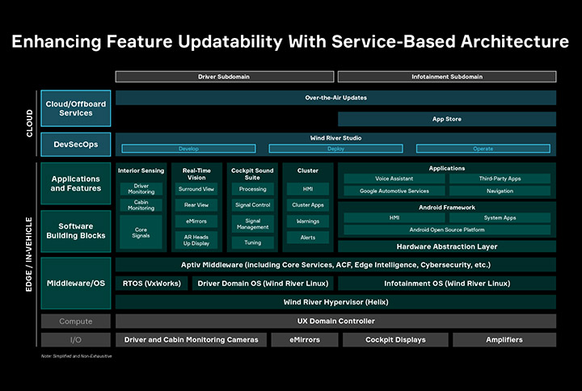The height and width of the screenshot is (391, 582).
Task: Select the HMI box under Android Framework
Action: pos(394,218)
